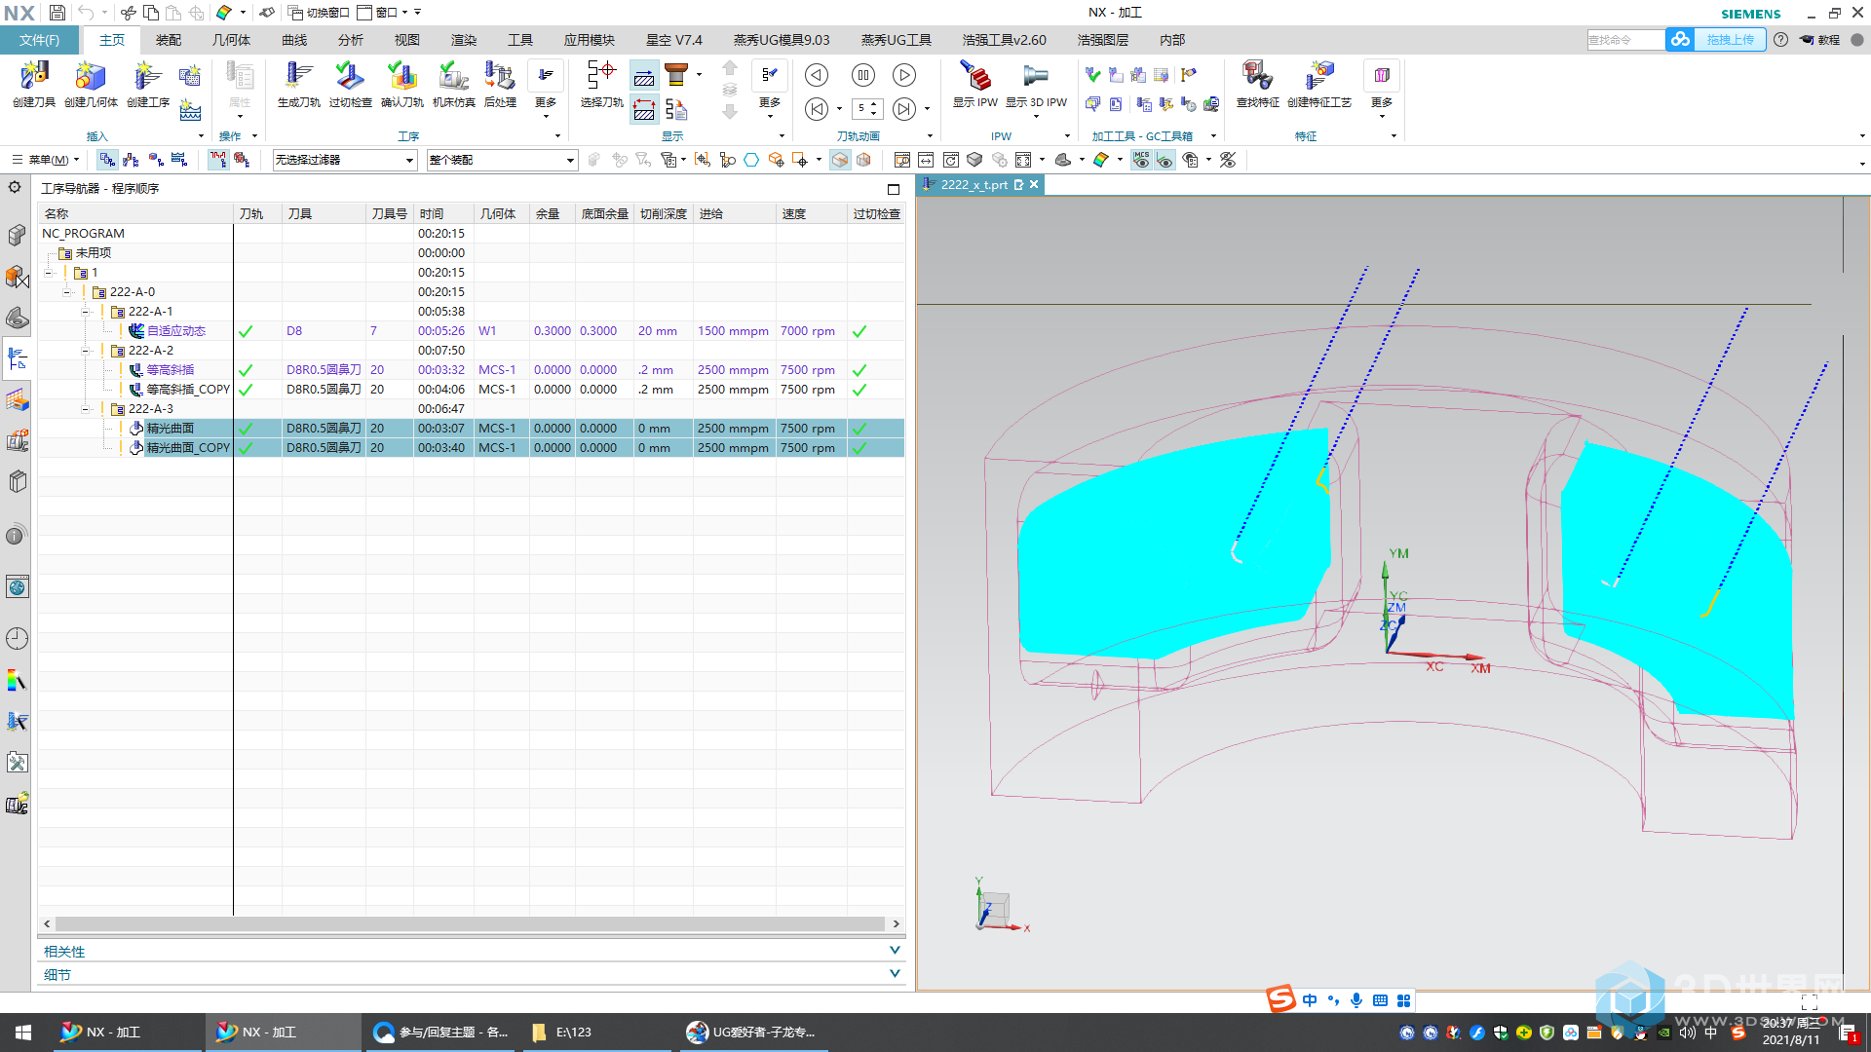Toggle the cloud upload icon beside 拖拽上传
The width and height of the screenshot is (1871, 1052).
(1680, 40)
